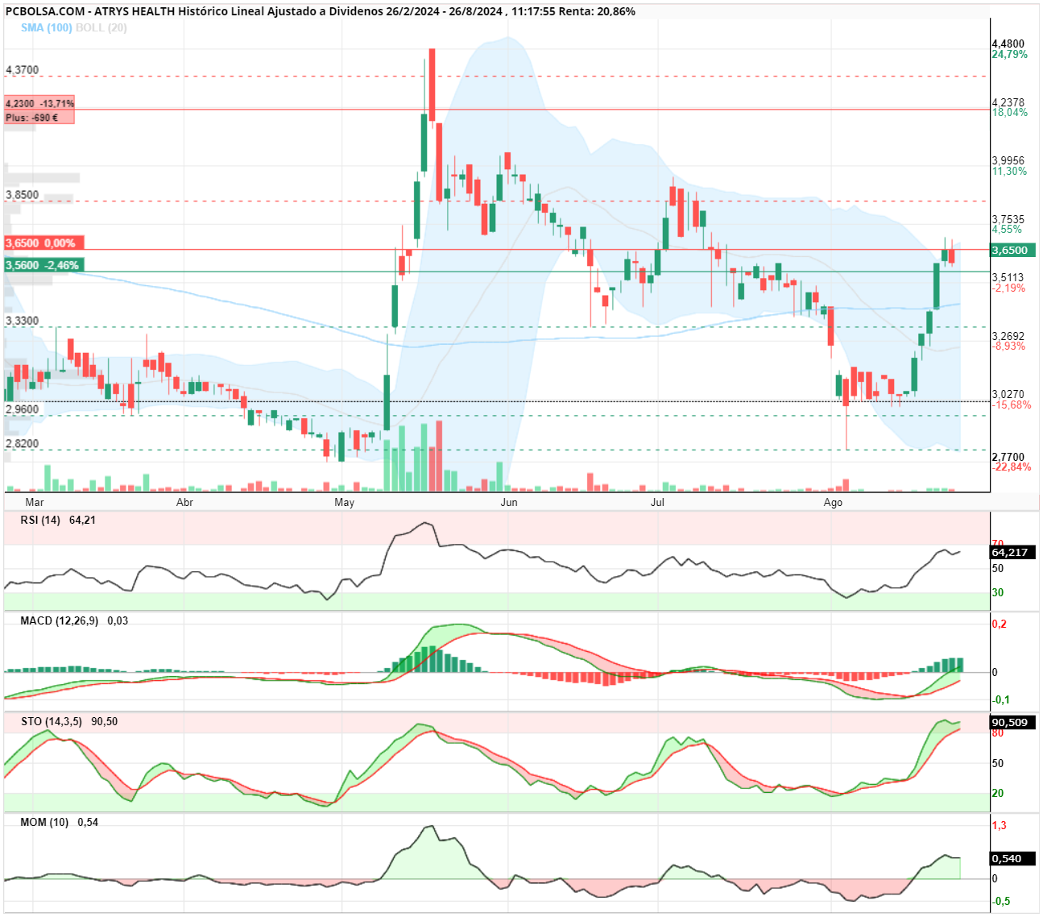Click the 30 level on RSI scale

[x=998, y=592]
